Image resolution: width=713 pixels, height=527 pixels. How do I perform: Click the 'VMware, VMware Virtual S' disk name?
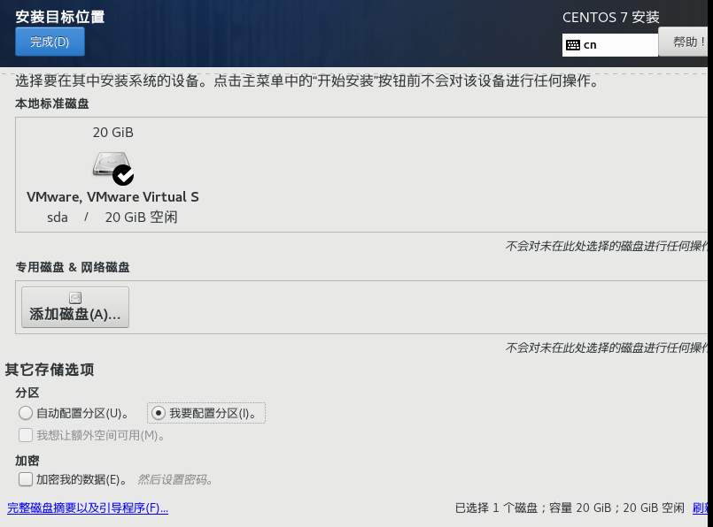[x=112, y=197]
